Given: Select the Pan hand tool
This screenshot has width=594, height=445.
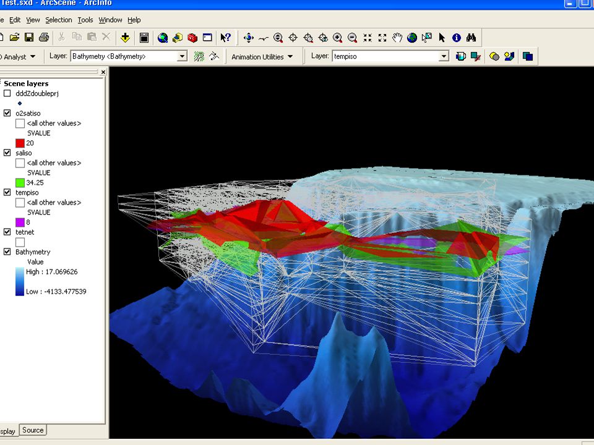Looking at the screenshot, I should tap(397, 38).
